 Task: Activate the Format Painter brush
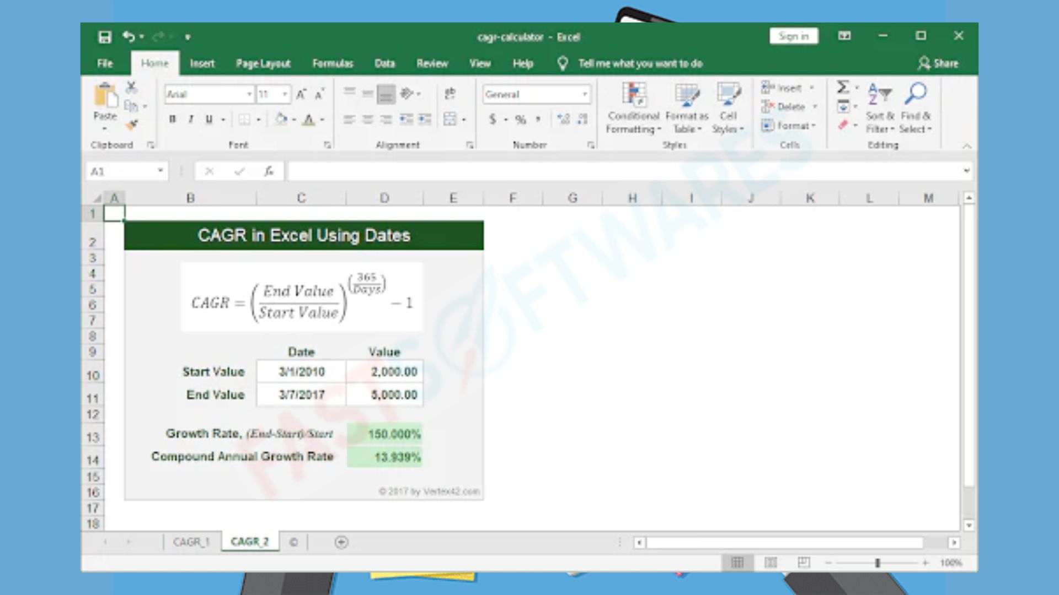click(131, 125)
